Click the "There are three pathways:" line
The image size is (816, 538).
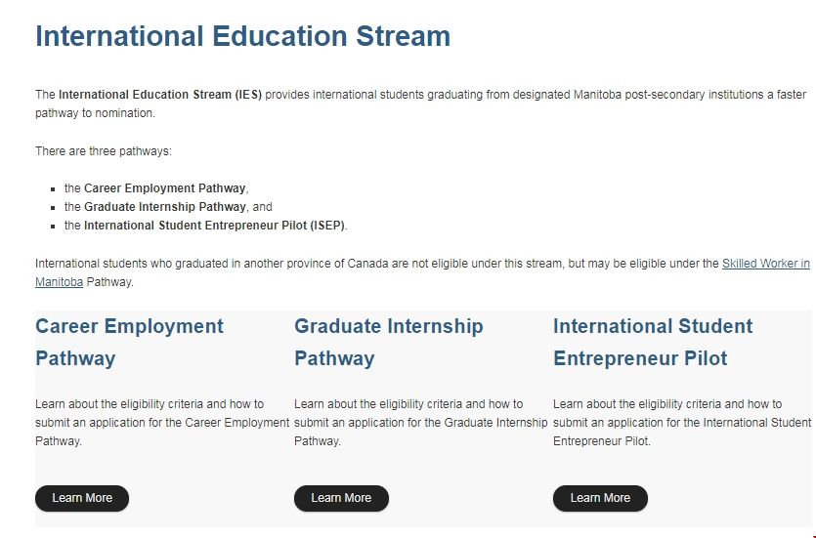(104, 151)
